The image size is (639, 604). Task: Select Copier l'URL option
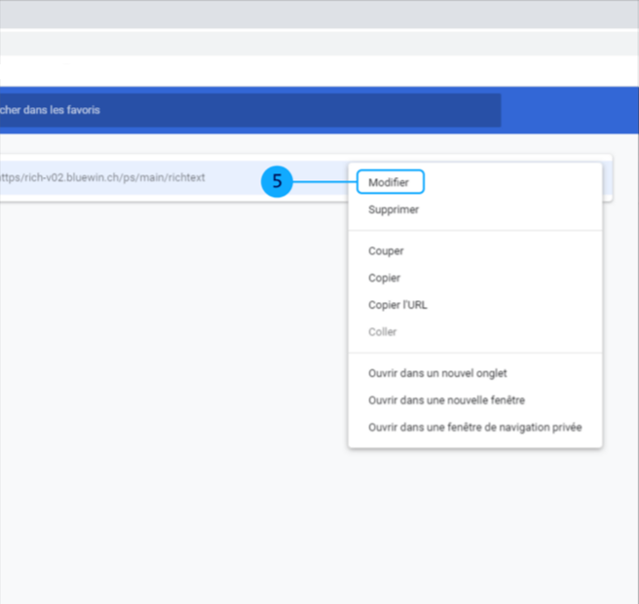click(x=397, y=305)
